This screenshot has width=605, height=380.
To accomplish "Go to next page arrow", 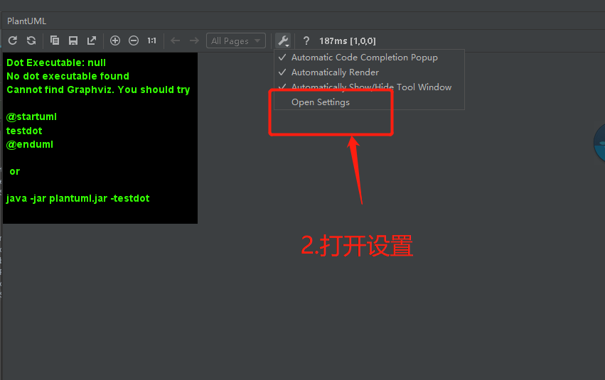I will 194,40.
